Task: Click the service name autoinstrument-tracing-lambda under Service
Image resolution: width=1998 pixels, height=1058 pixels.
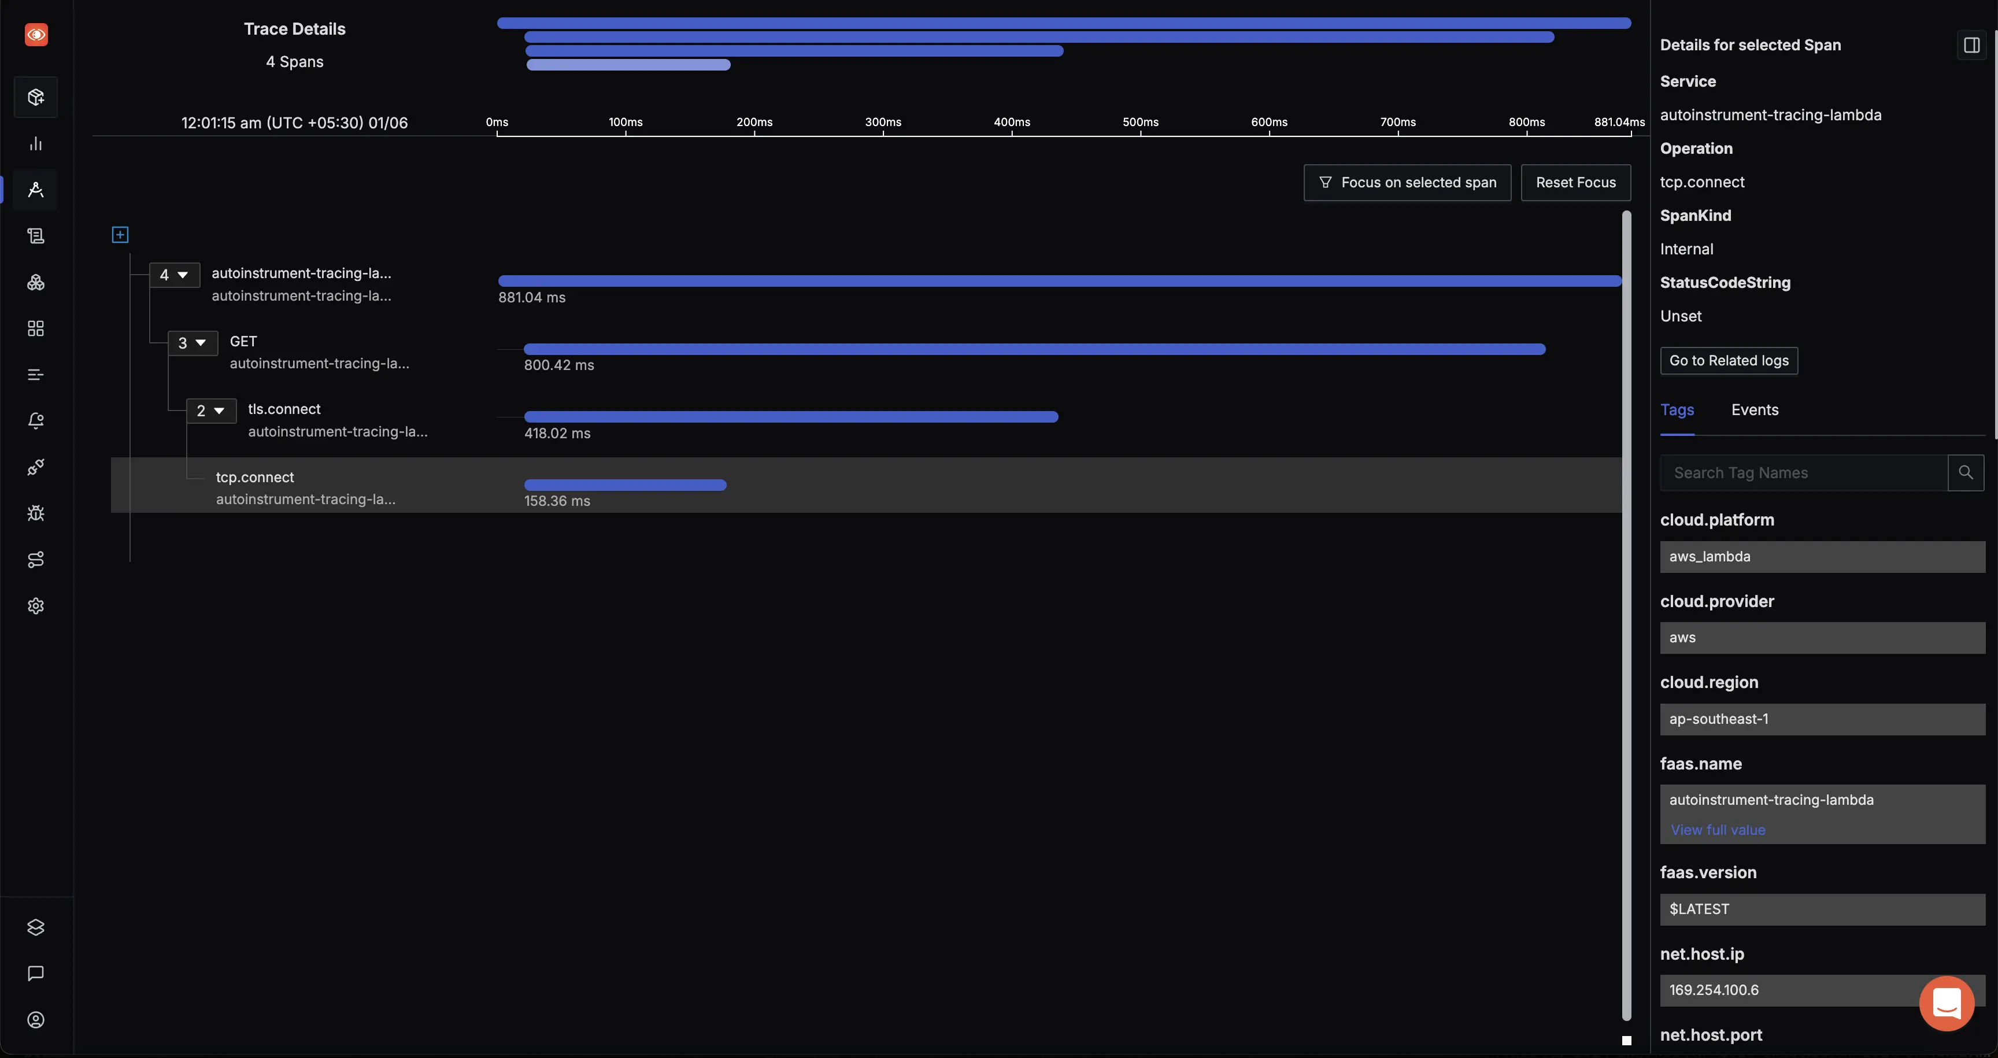Action: 1771,115
